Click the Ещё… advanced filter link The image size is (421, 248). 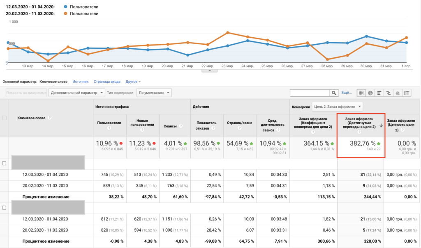click(x=346, y=93)
